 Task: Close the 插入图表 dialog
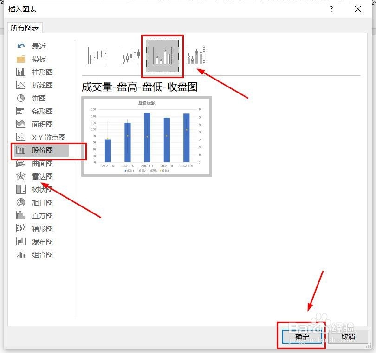coord(358,9)
